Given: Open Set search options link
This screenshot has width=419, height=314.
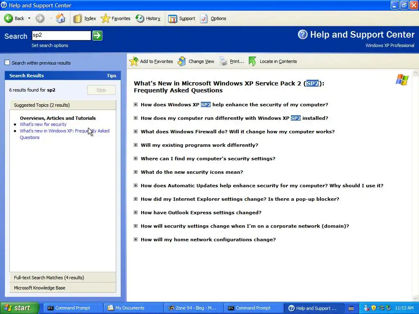Looking at the screenshot, I should (x=50, y=45).
